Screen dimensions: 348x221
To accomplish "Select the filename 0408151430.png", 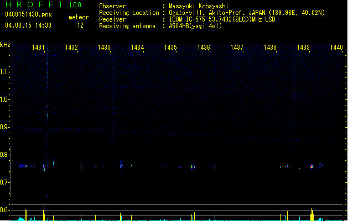I will (28, 14).
